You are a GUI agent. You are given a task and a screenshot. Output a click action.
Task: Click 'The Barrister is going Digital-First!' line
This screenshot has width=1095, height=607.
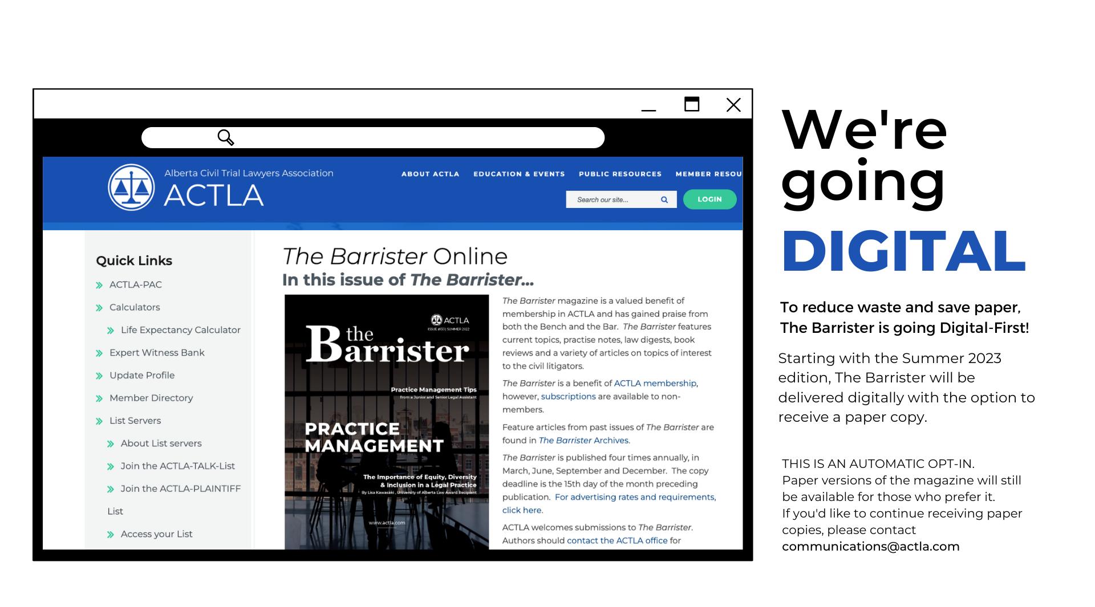(905, 328)
